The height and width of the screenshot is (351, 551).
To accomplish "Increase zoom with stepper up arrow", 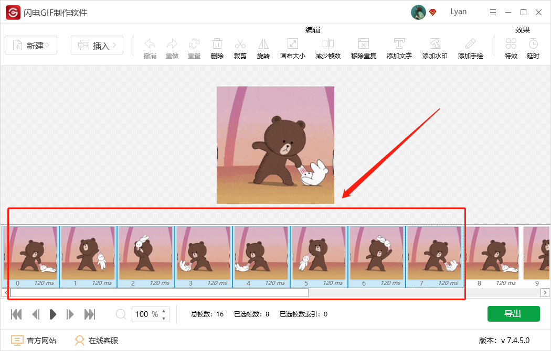I will click(x=164, y=311).
